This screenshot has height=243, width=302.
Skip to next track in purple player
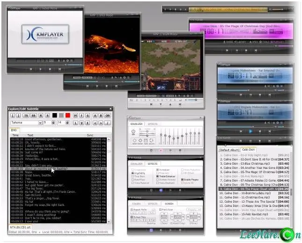point(256,50)
